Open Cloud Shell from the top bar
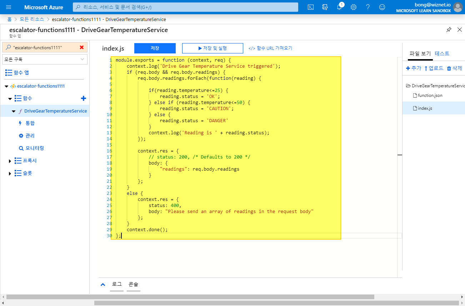 click(x=311, y=7)
